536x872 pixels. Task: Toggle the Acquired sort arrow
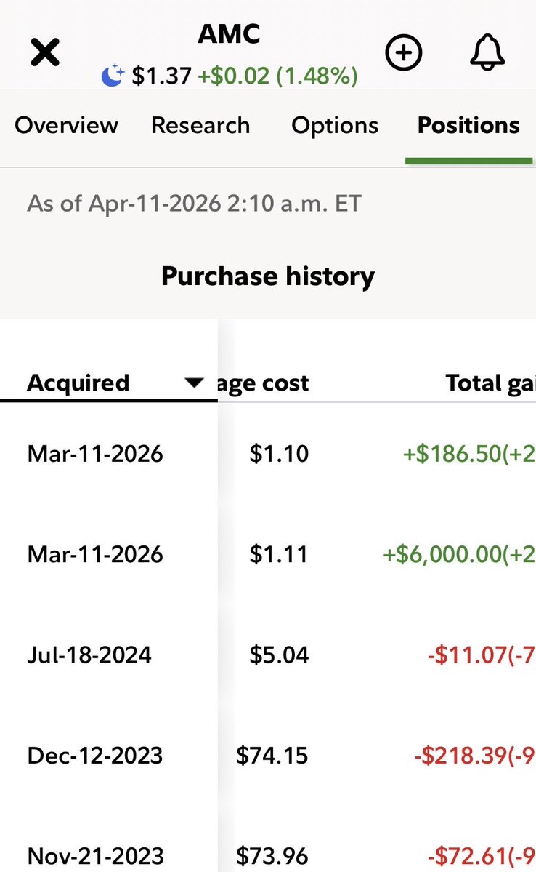(193, 383)
